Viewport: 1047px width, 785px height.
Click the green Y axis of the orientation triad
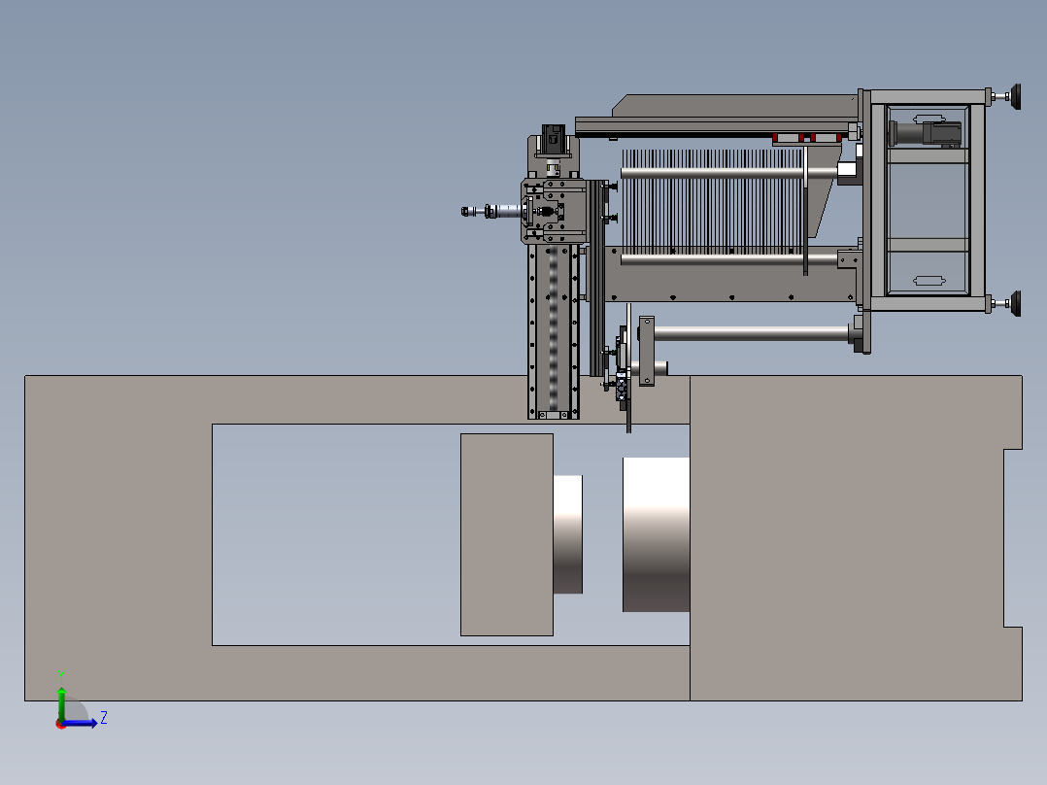pos(61,702)
